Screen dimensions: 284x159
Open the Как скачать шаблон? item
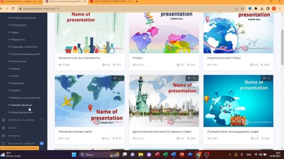(21, 144)
